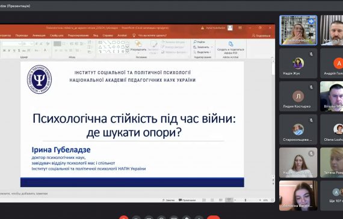
Task: Click the fit slide to window icon
Action: [272, 200]
